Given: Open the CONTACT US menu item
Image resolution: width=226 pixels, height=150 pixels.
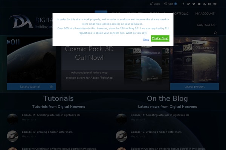Looking at the screenshot, I should 206,25.
